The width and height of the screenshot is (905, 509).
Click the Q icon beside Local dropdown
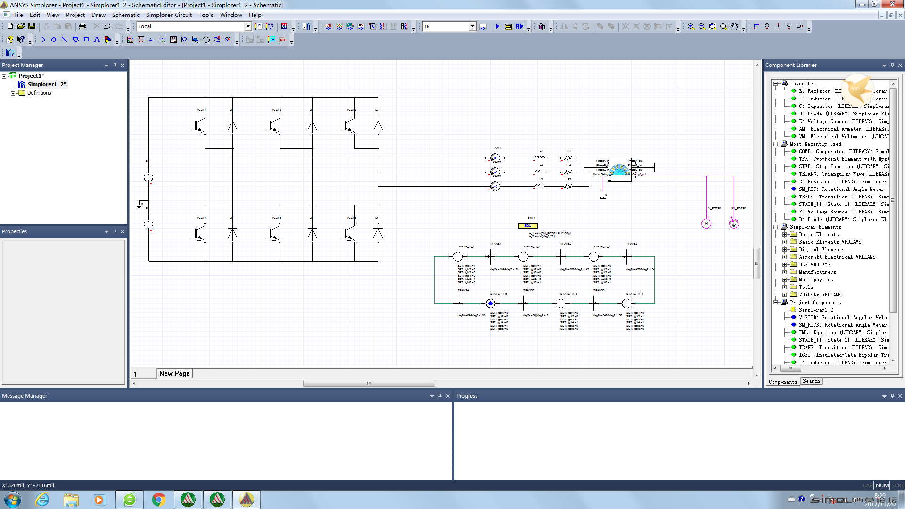tap(284, 26)
